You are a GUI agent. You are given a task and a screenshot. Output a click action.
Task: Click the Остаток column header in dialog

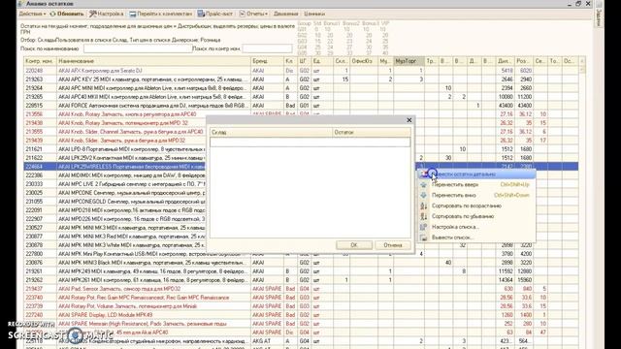point(372,133)
